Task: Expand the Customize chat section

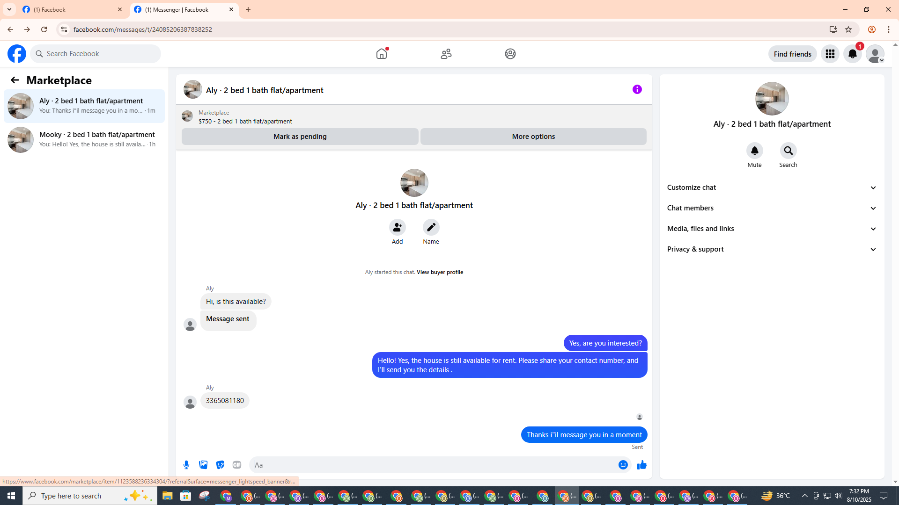Action: 772,188
